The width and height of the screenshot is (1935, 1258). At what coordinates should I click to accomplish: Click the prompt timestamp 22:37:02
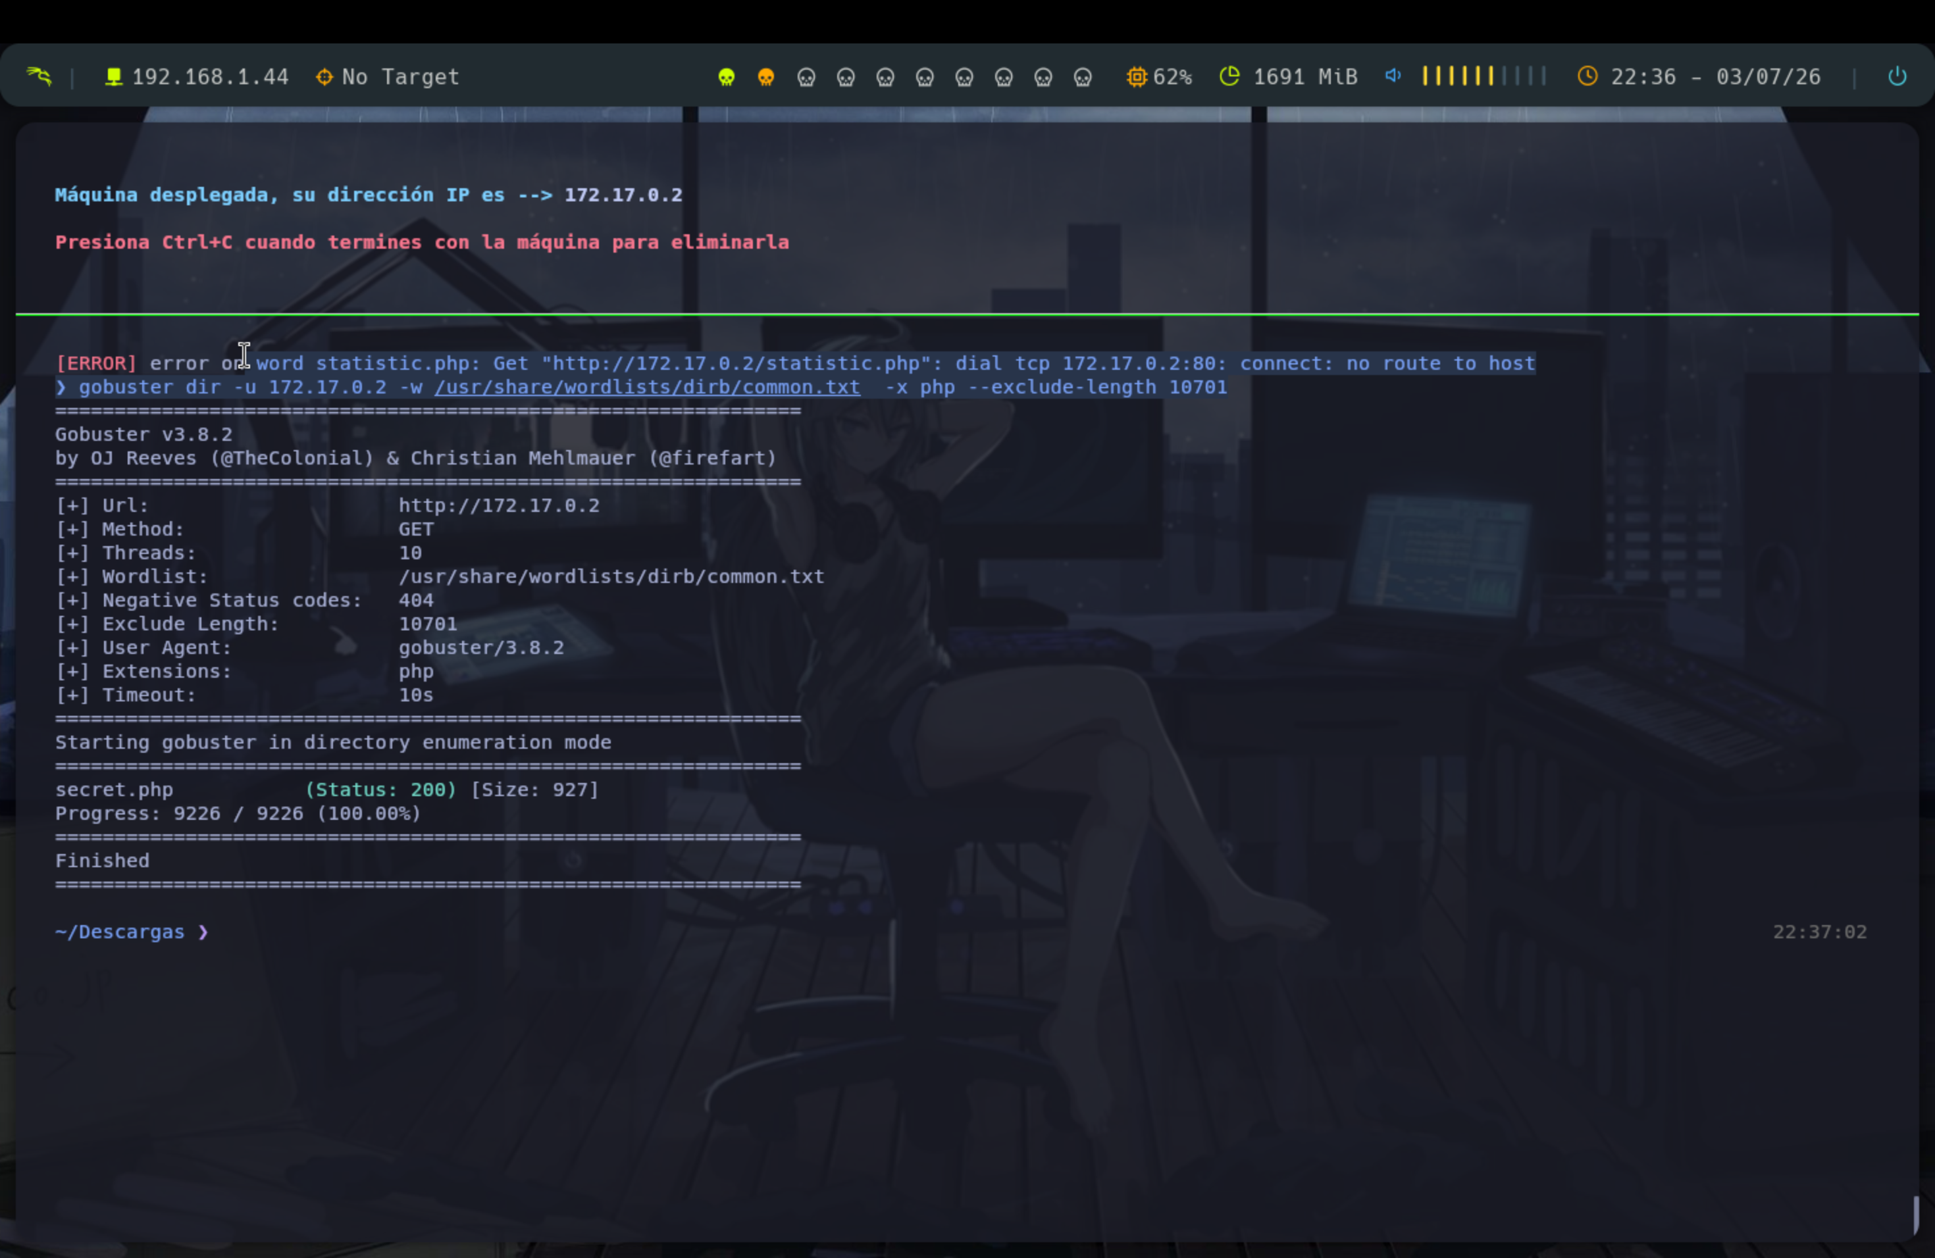click(x=1820, y=932)
